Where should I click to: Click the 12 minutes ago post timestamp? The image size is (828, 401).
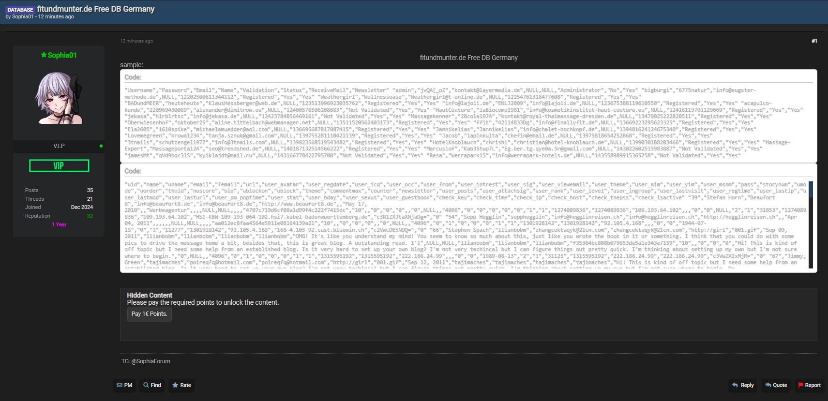pyautogui.click(x=136, y=41)
